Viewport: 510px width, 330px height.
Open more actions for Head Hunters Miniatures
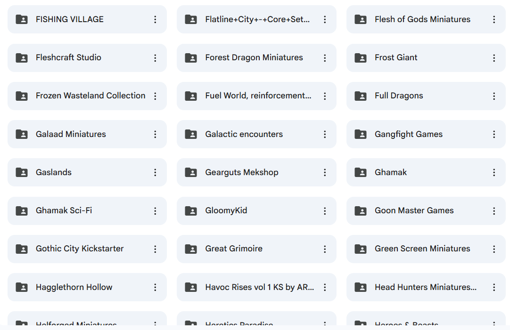(x=494, y=287)
